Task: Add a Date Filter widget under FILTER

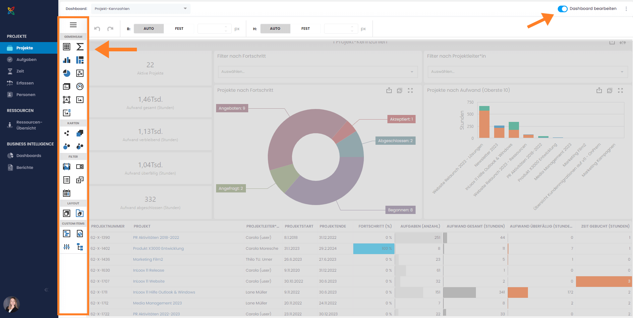Action: [67, 193]
